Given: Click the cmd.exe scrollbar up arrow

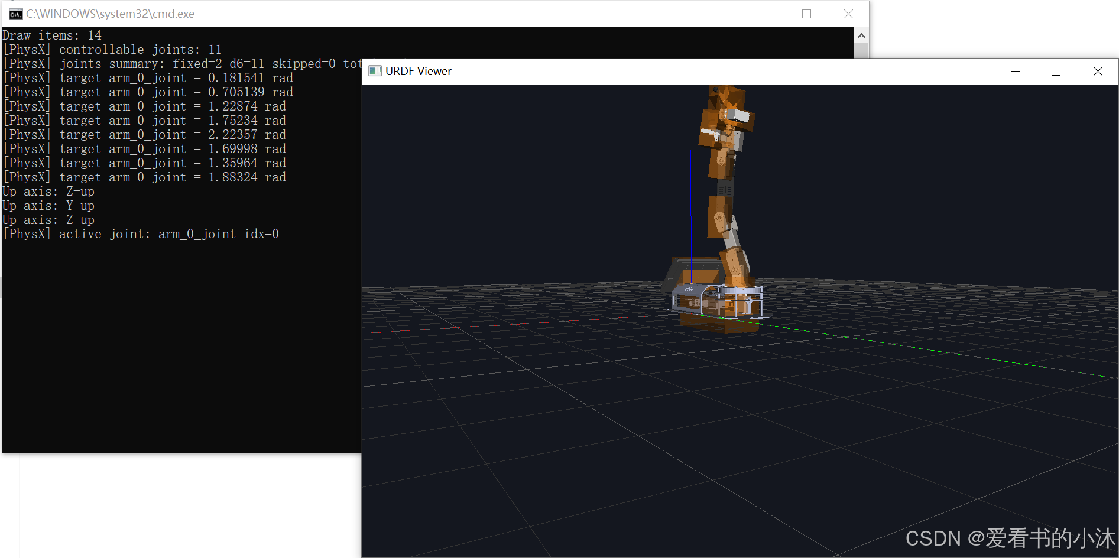Looking at the screenshot, I should coord(861,35).
